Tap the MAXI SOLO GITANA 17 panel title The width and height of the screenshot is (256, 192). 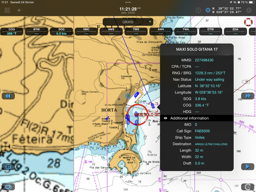pos(197,49)
